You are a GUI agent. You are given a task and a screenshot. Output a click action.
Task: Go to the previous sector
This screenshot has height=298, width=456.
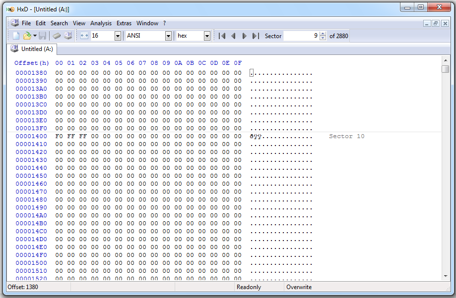pyautogui.click(x=233, y=36)
